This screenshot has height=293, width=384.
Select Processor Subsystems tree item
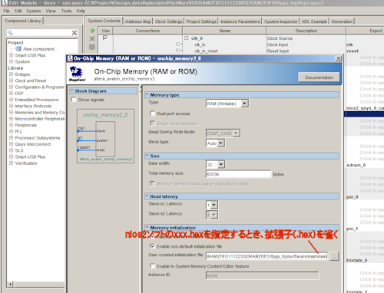click(38, 137)
